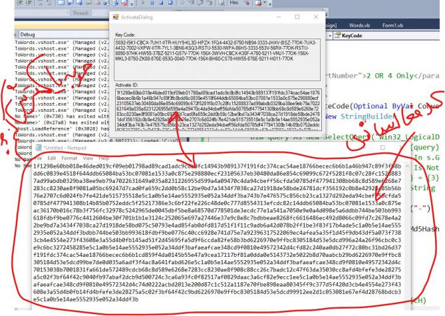The height and width of the screenshot is (316, 445).
Task: Click the Increase Indent icon in the Visual Studio toolbar
Action: [x=29, y=3]
